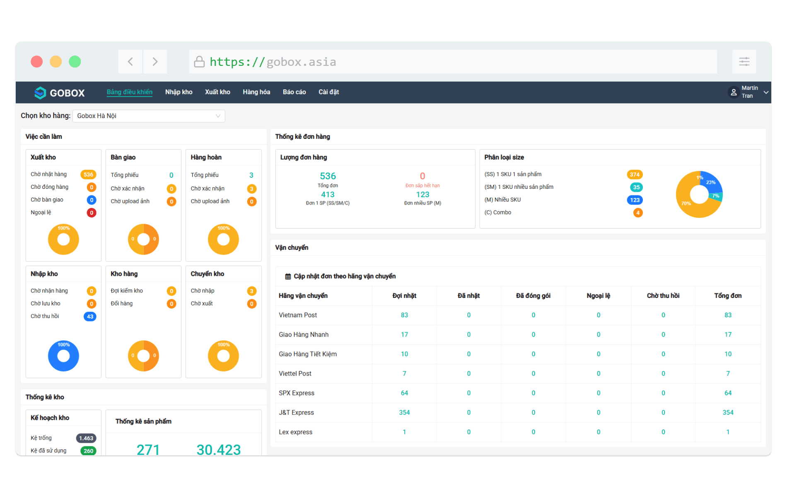The height and width of the screenshot is (497, 787).
Task: Select the Bảng điều khiển tab
Action: click(129, 92)
